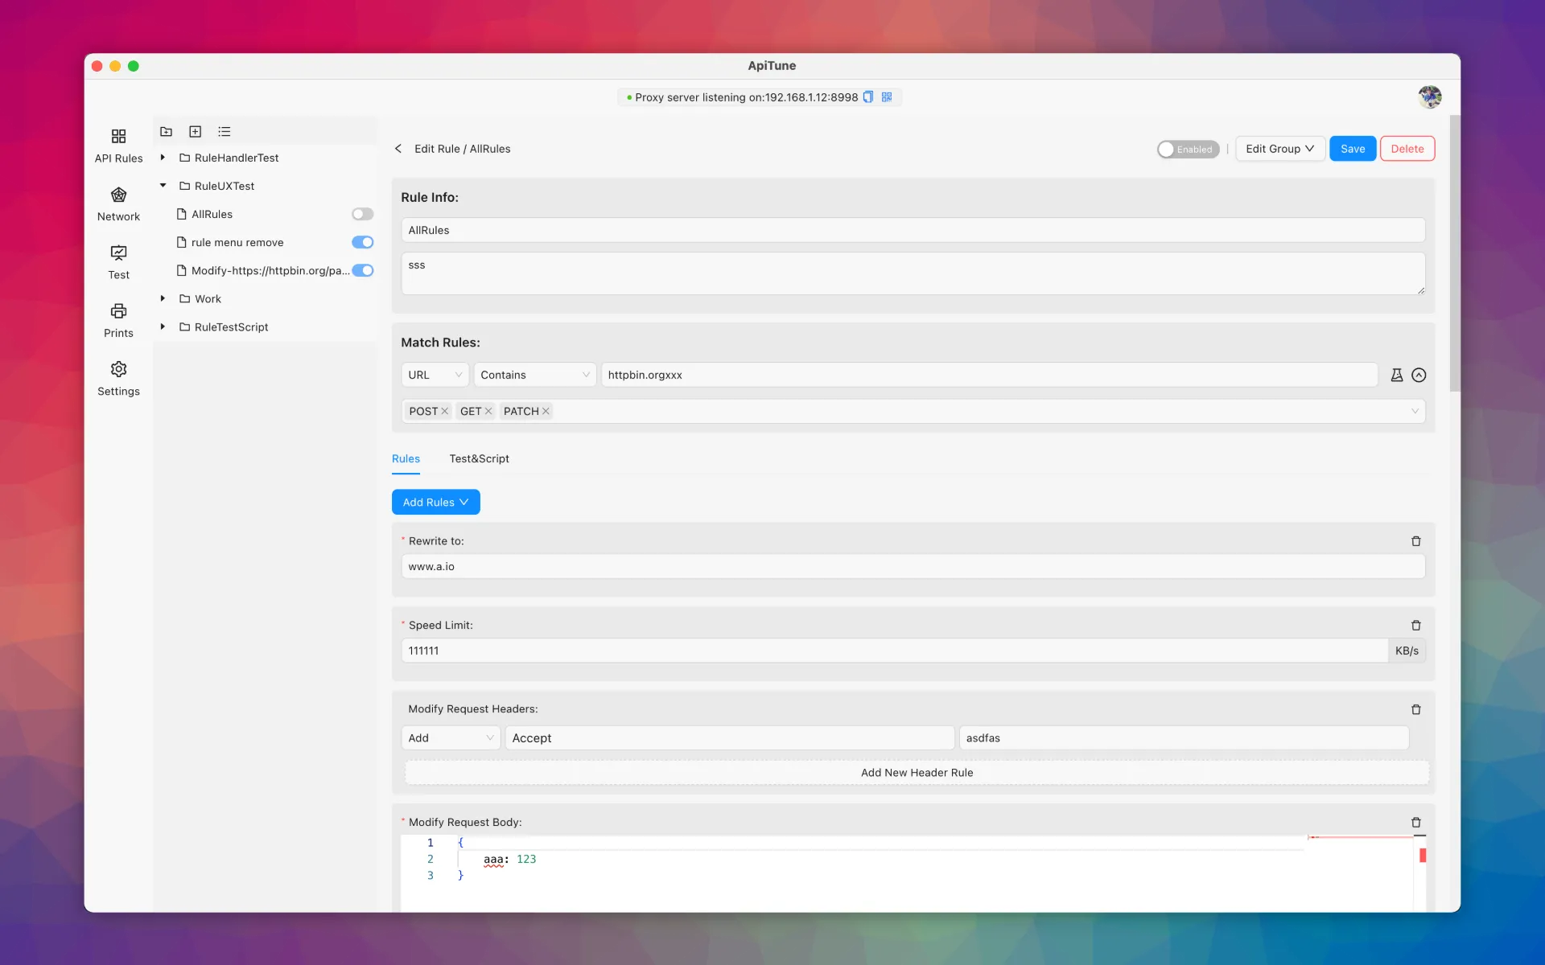Click the Save button
Image resolution: width=1545 pixels, height=965 pixels.
(x=1352, y=149)
